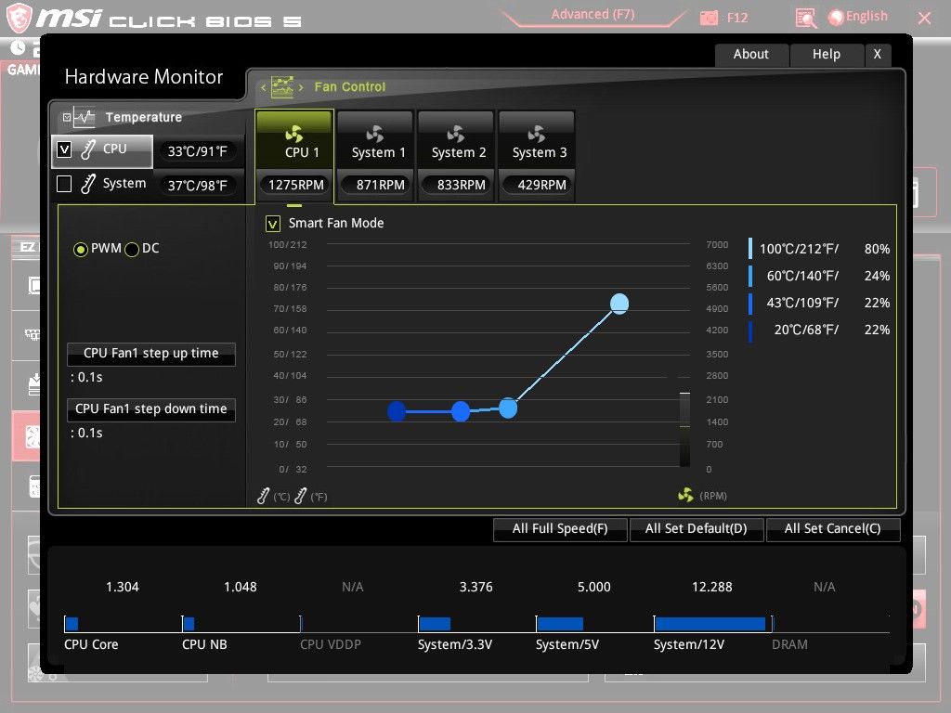Click the Fan Control graph icon
This screenshot has width=951, height=713.
point(282,86)
